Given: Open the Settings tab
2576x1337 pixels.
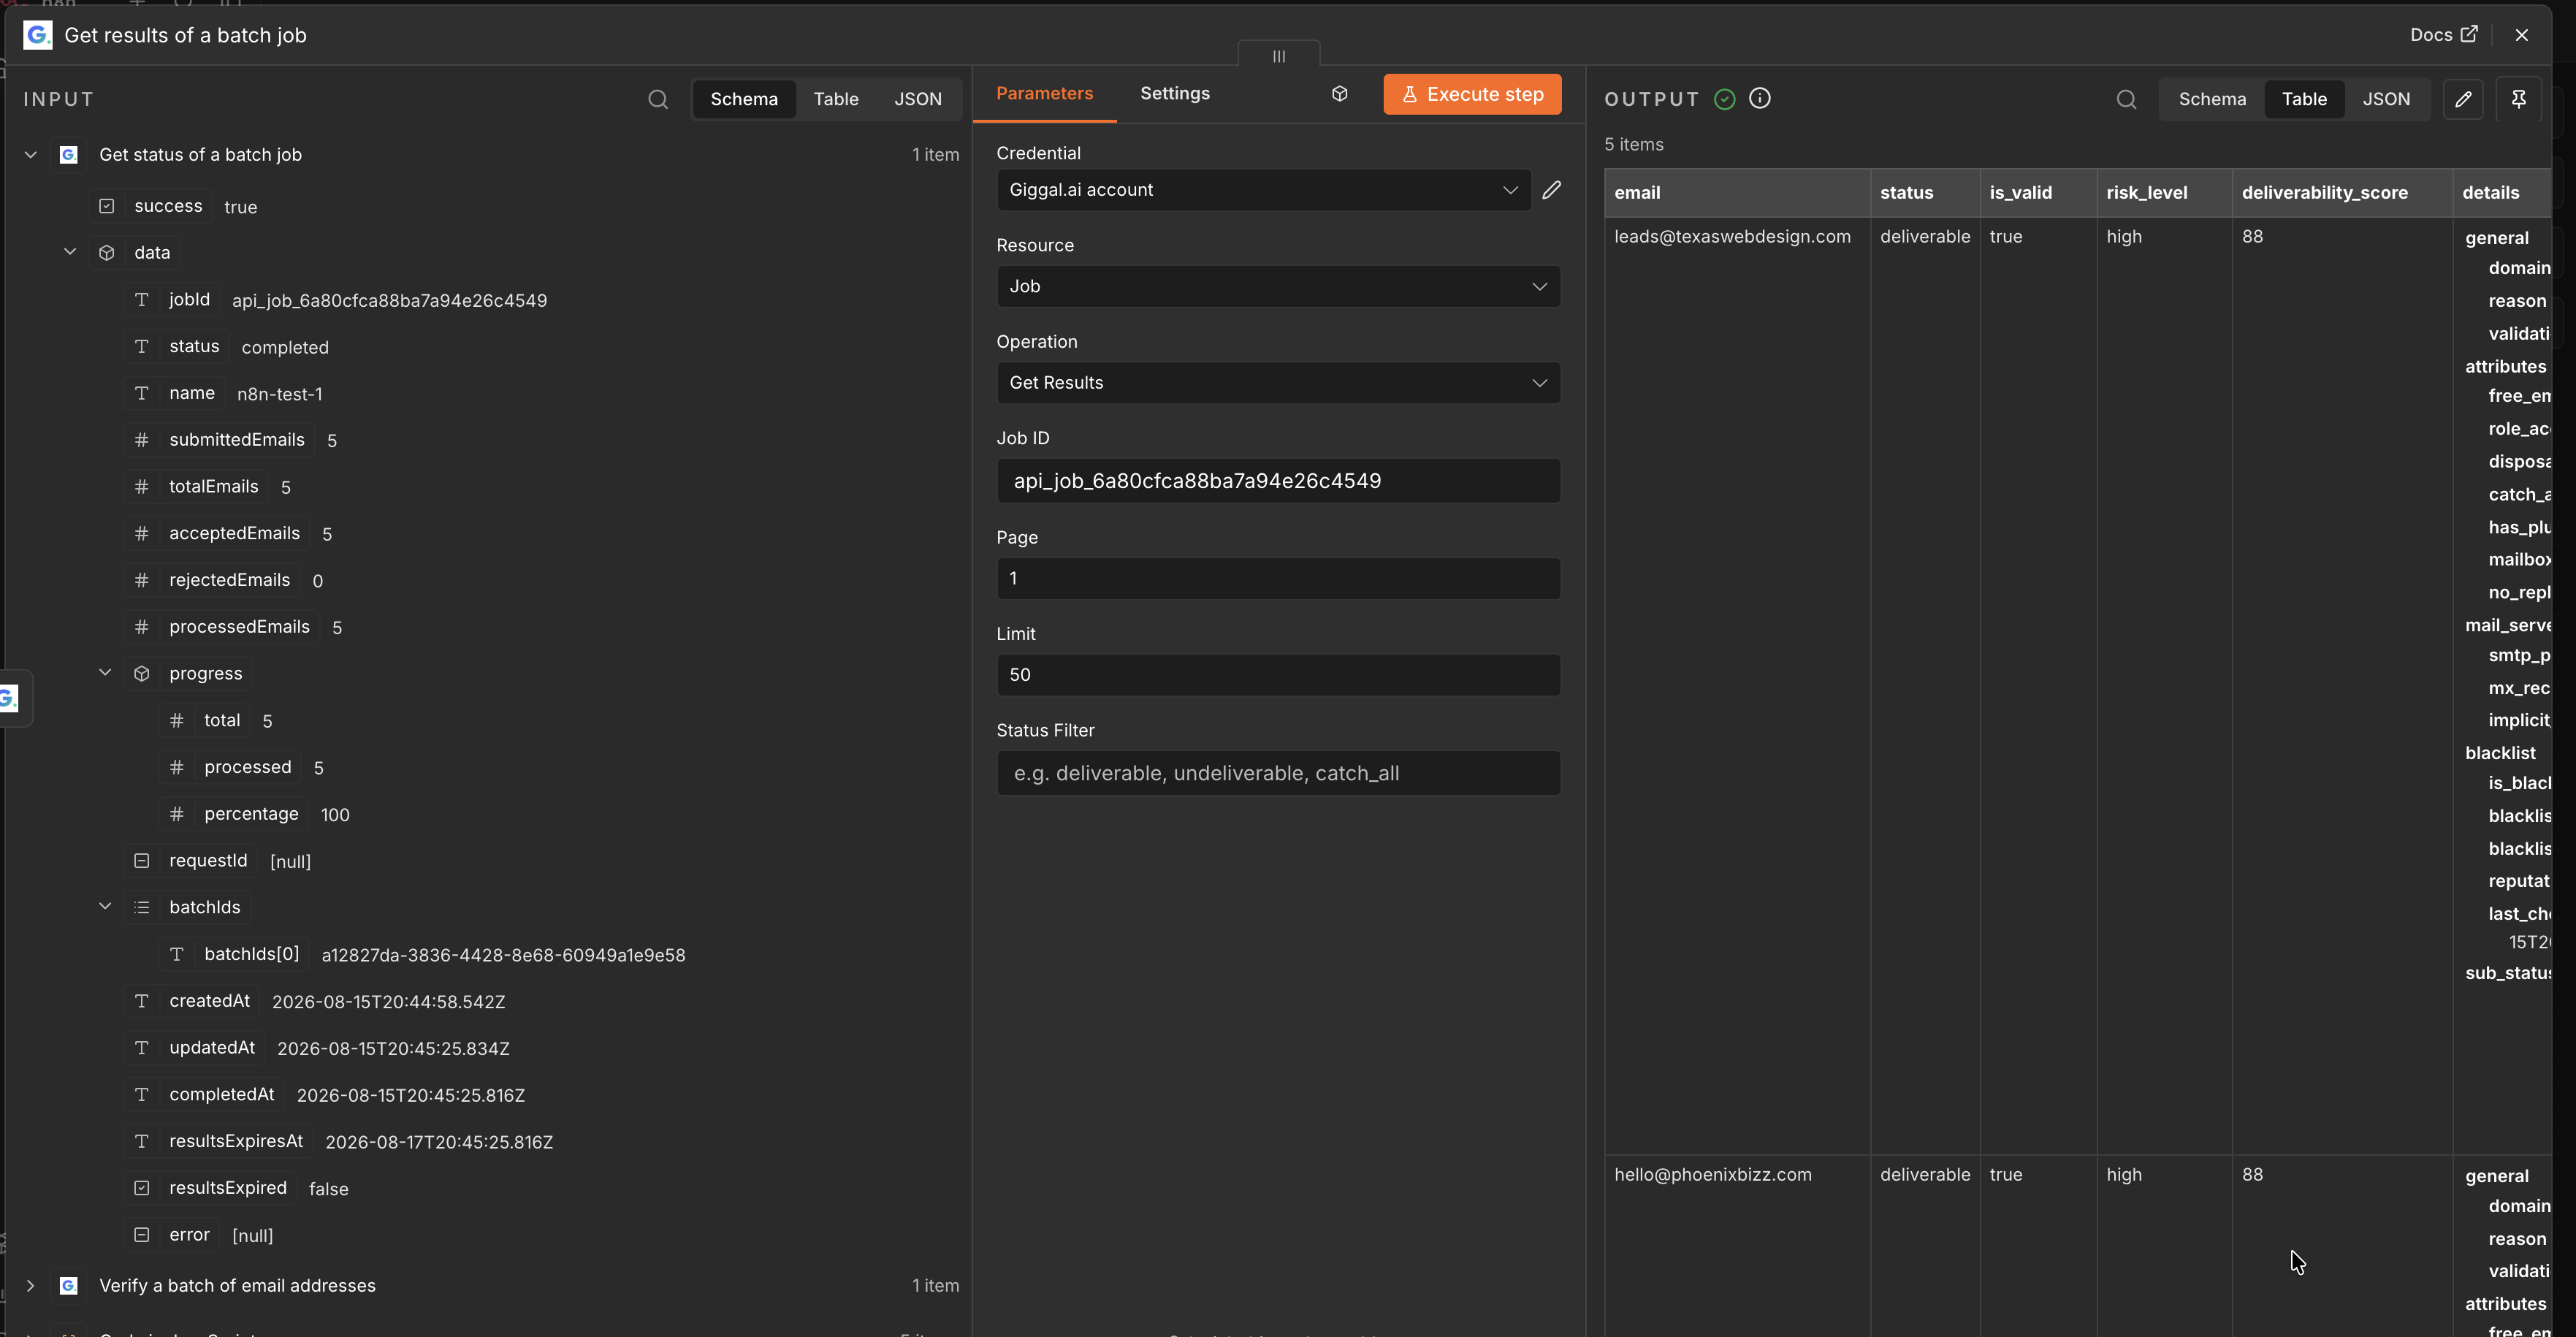Looking at the screenshot, I should [1175, 93].
